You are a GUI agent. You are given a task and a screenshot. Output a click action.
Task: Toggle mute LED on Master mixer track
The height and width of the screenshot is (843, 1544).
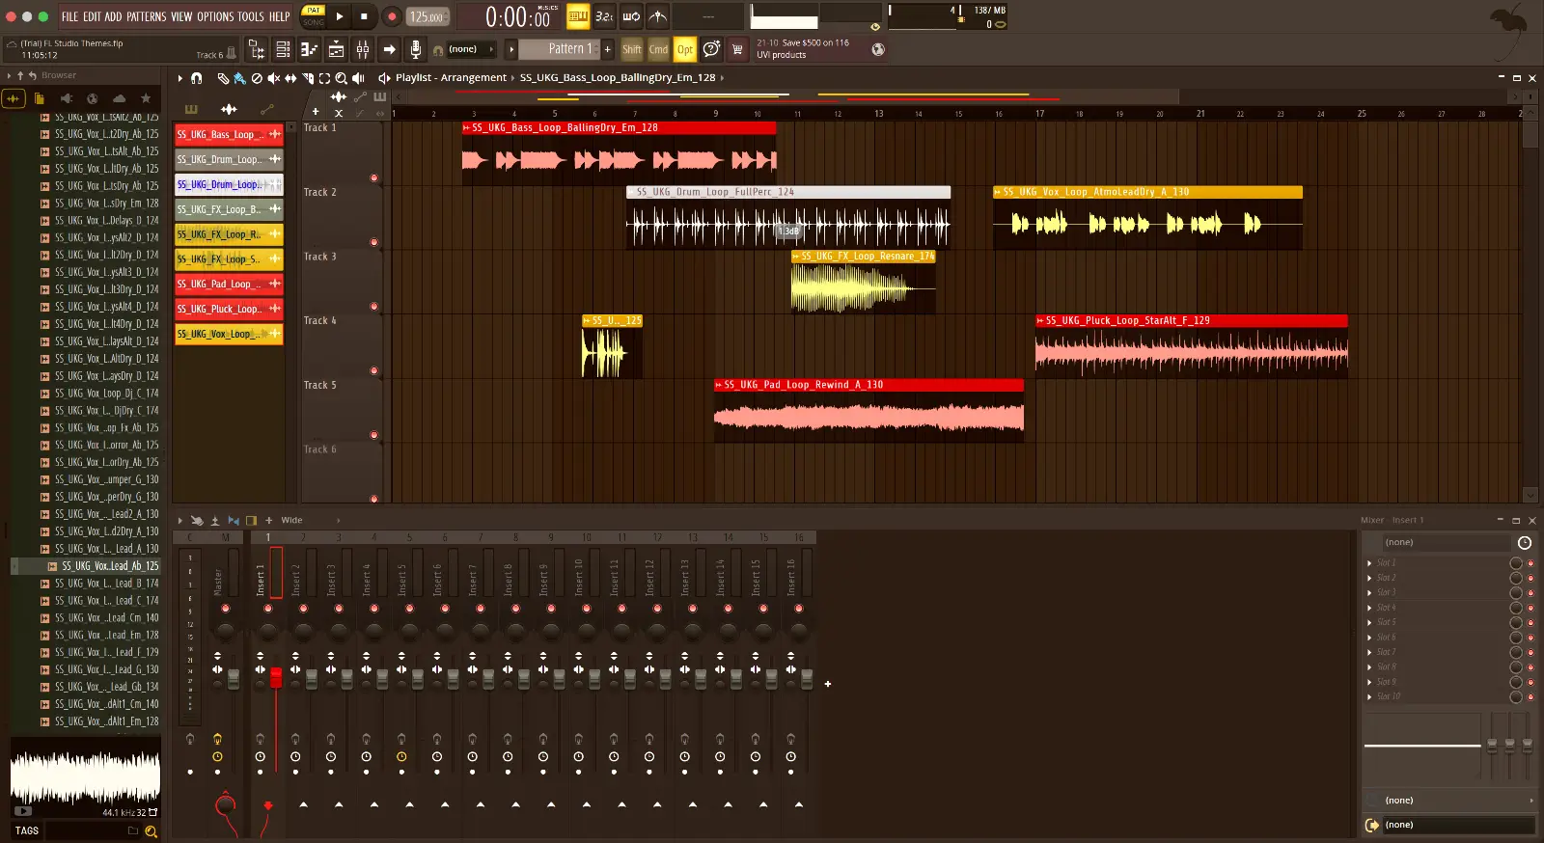(x=225, y=609)
